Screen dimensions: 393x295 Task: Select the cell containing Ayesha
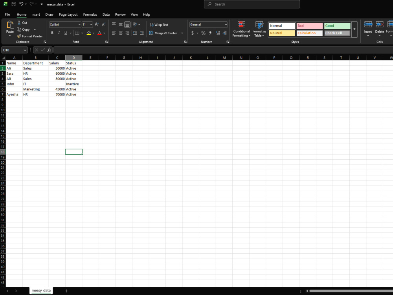click(x=14, y=94)
